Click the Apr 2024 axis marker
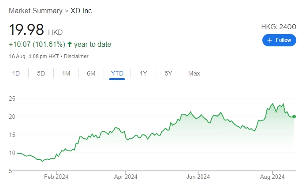The height and width of the screenshot is (185, 306). (x=126, y=177)
